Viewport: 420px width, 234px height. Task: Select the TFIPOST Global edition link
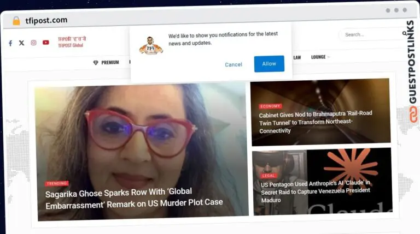pos(71,46)
